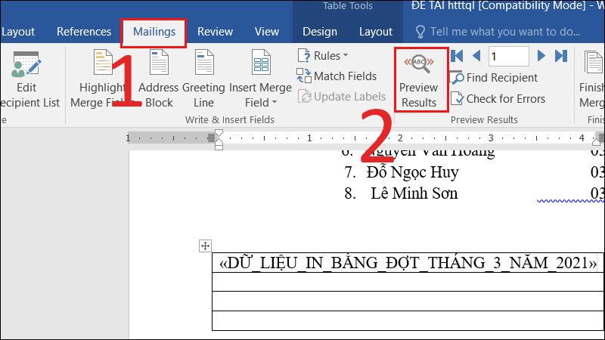Click Check for Errors
This screenshot has width=605, height=340.
pos(498,99)
